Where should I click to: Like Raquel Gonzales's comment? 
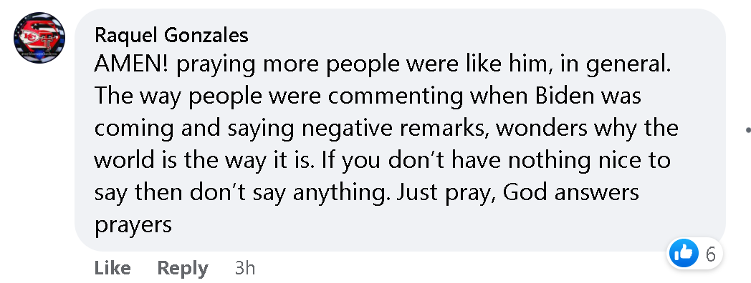(113, 268)
